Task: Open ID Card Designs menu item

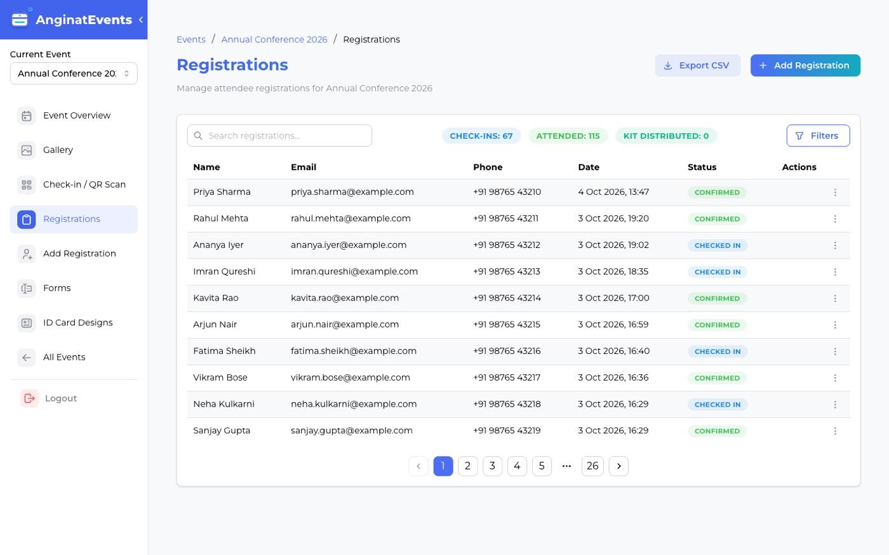Action: click(74, 323)
